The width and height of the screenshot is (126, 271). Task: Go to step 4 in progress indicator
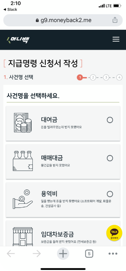[119, 77]
